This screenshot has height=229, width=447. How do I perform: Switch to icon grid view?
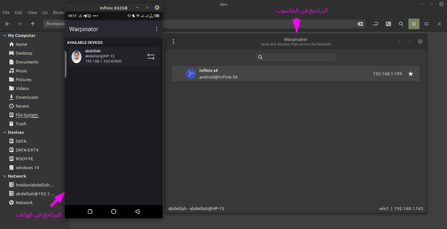pyautogui.click(x=414, y=24)
